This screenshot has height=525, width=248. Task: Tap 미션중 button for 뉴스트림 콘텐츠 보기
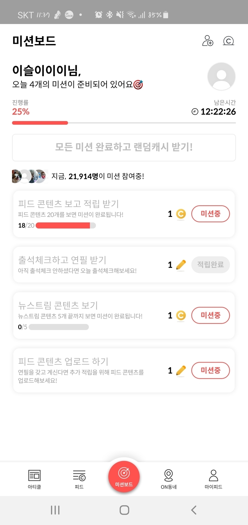[210, 315]
